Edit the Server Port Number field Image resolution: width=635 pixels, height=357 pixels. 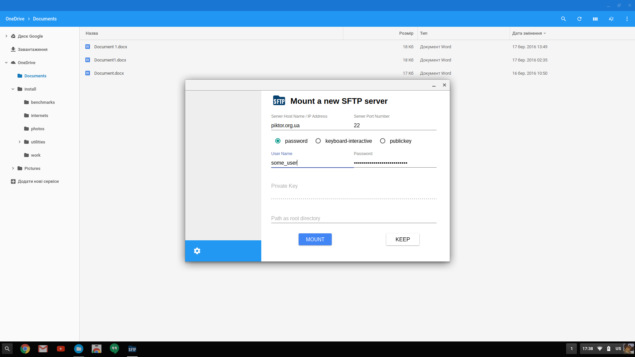395,126
